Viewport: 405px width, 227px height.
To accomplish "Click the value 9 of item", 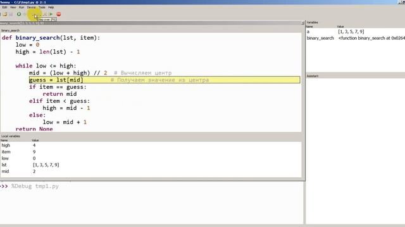I will (34, 152).
